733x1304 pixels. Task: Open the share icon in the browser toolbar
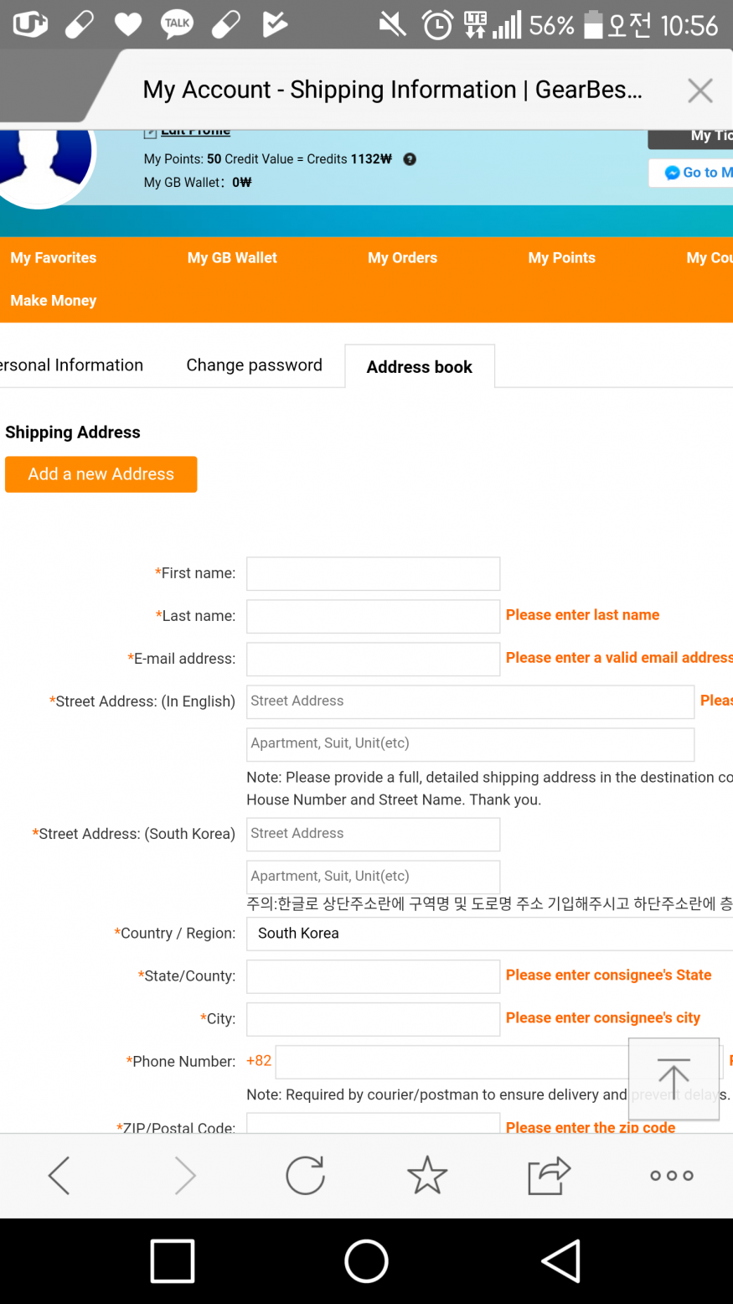pyautogui.click(x=549, y=1175)
